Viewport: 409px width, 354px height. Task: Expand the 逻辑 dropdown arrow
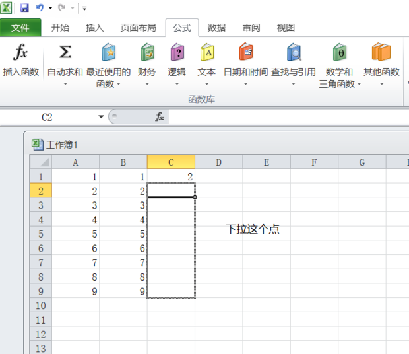coord(177,84)
